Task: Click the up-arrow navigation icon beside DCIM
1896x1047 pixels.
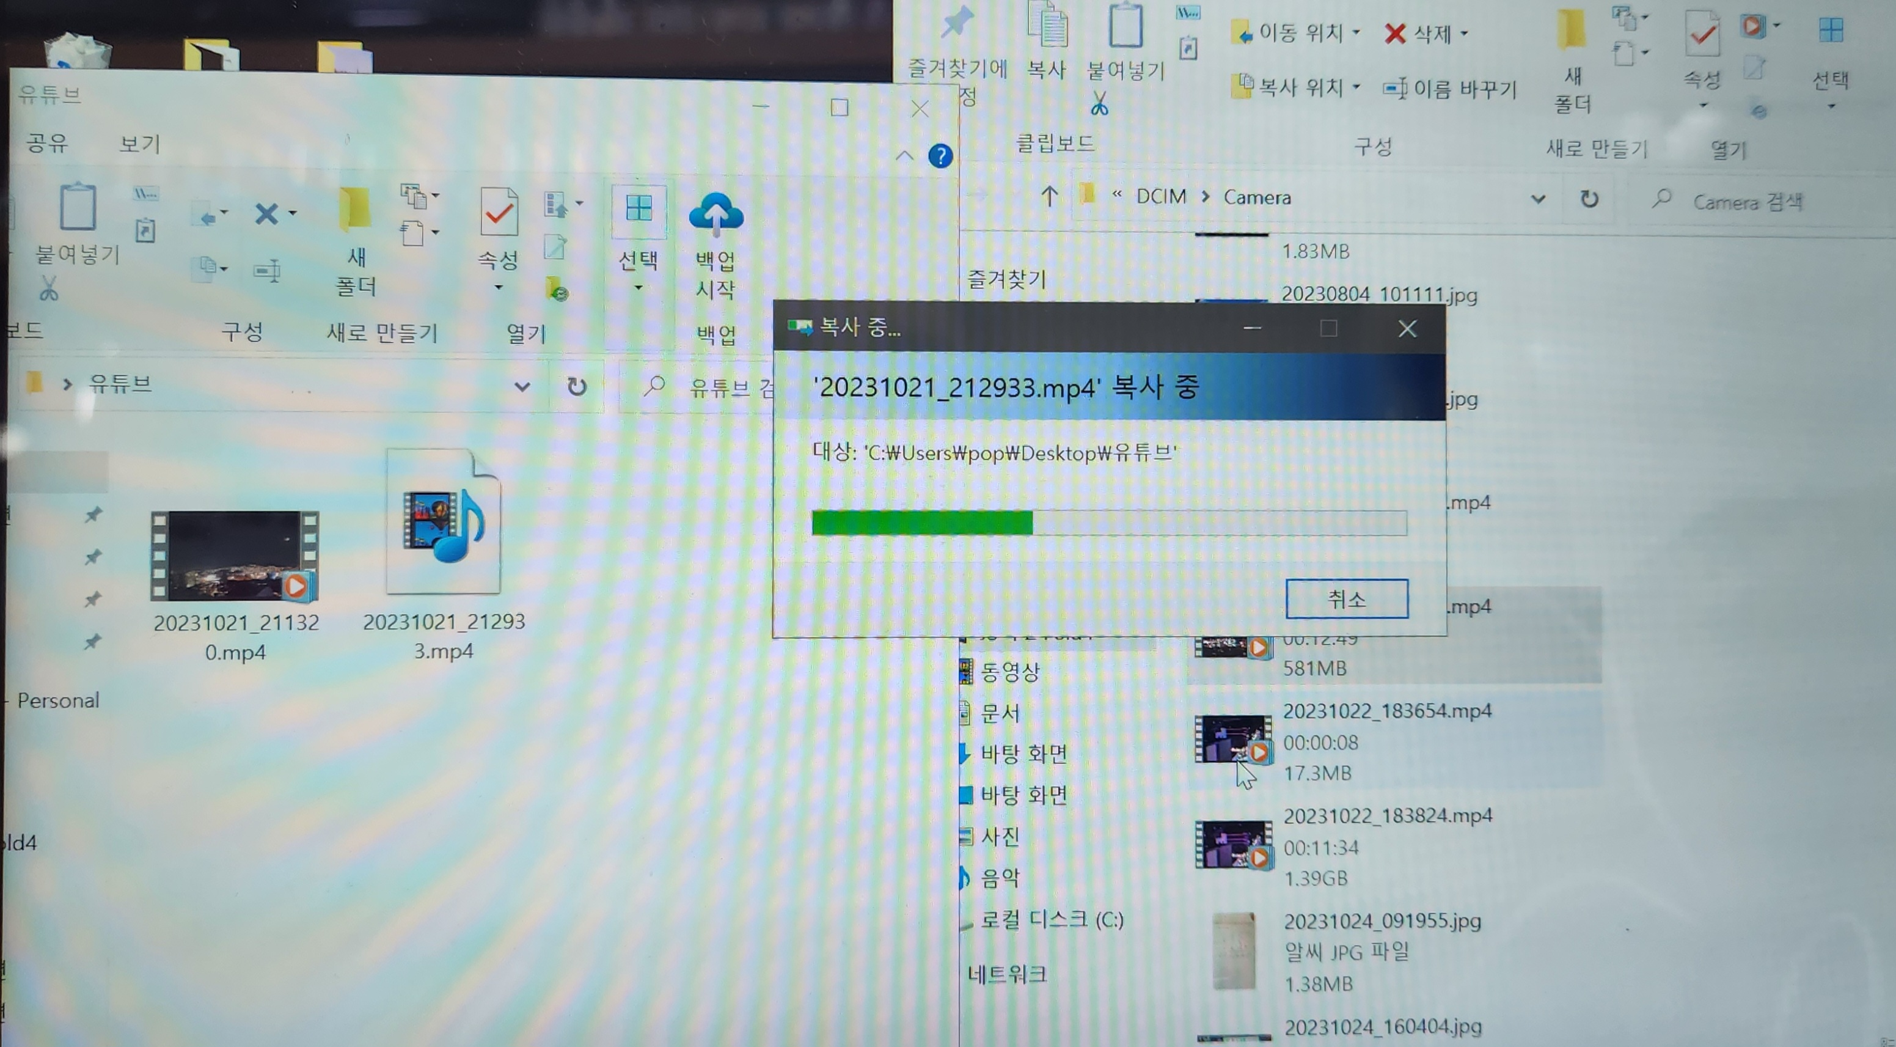Action: click(1049, 197)
